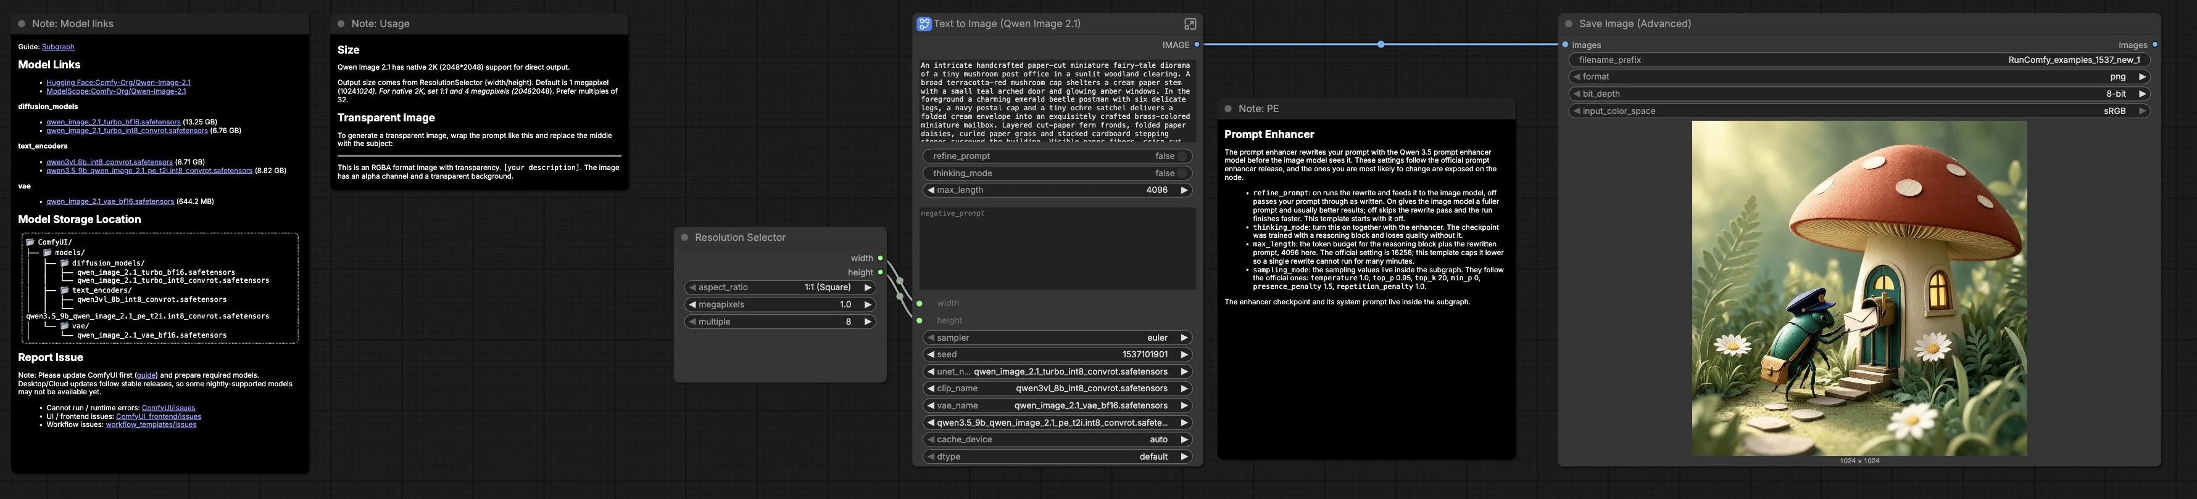Open the ModelScope Qwen-Image-2.1 link

click(x=116, y=91)
